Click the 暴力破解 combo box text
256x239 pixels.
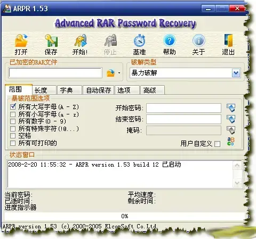pos(144,73)
